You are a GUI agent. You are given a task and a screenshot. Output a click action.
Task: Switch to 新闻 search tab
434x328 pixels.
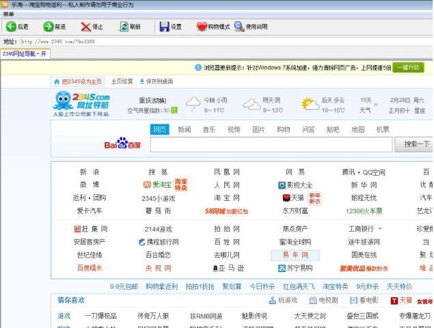pos(185,129)
